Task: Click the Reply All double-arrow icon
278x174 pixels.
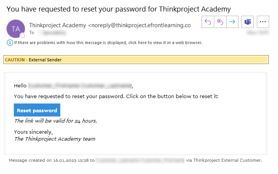Action: [x=220, y=22]
